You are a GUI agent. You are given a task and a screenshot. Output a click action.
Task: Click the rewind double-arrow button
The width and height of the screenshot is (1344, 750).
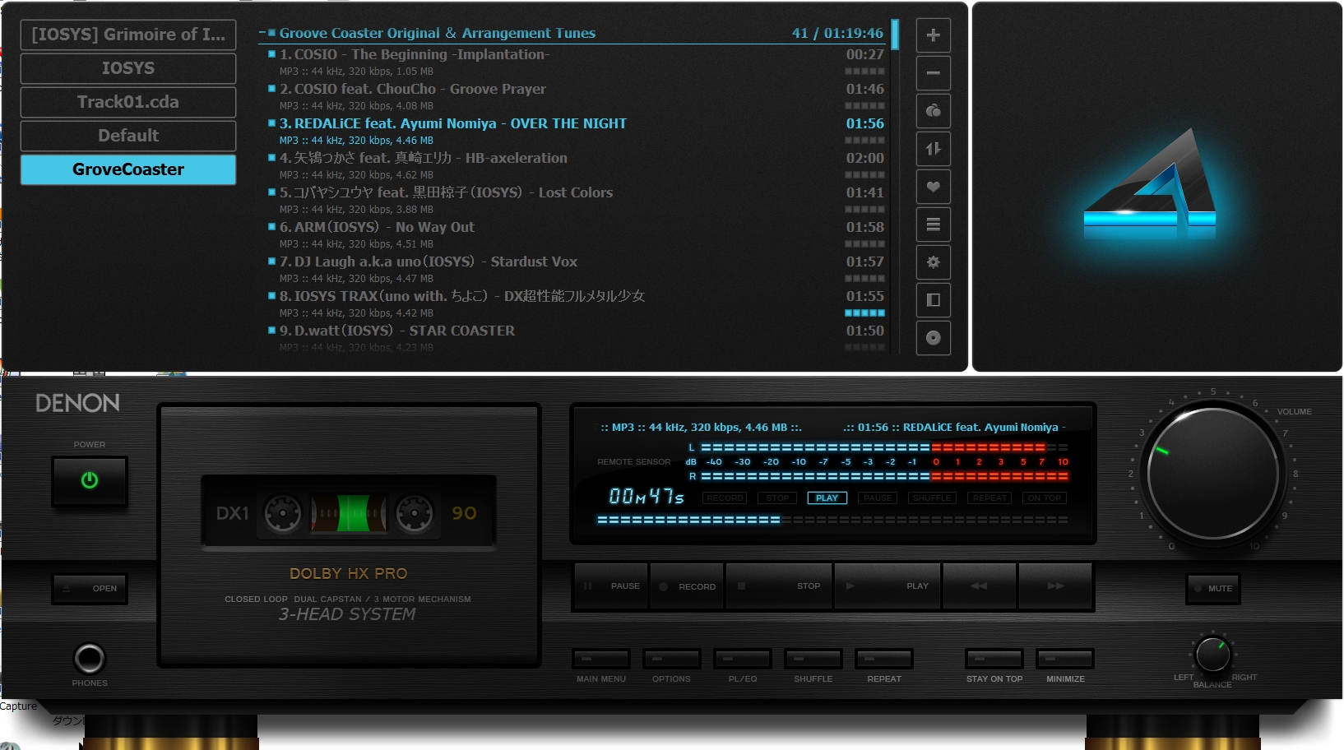979,586
